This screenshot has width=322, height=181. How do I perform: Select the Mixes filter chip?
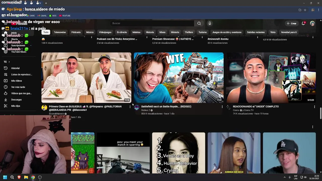coord(163,32)
